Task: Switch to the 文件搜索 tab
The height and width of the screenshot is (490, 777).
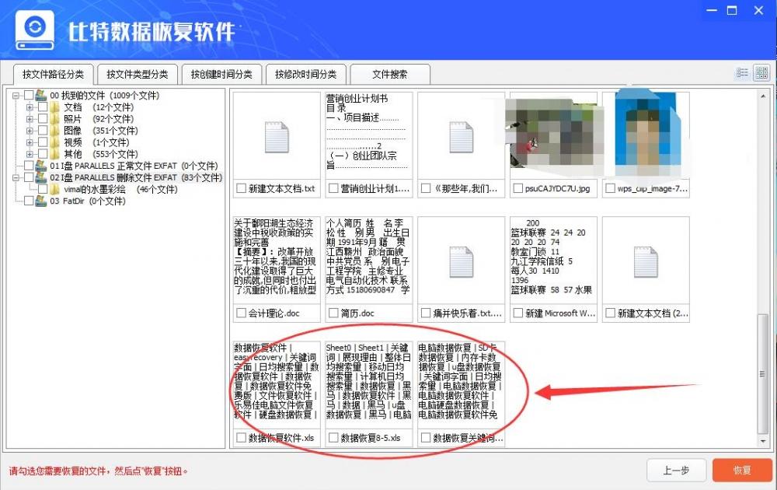Action: coord(389,73)
